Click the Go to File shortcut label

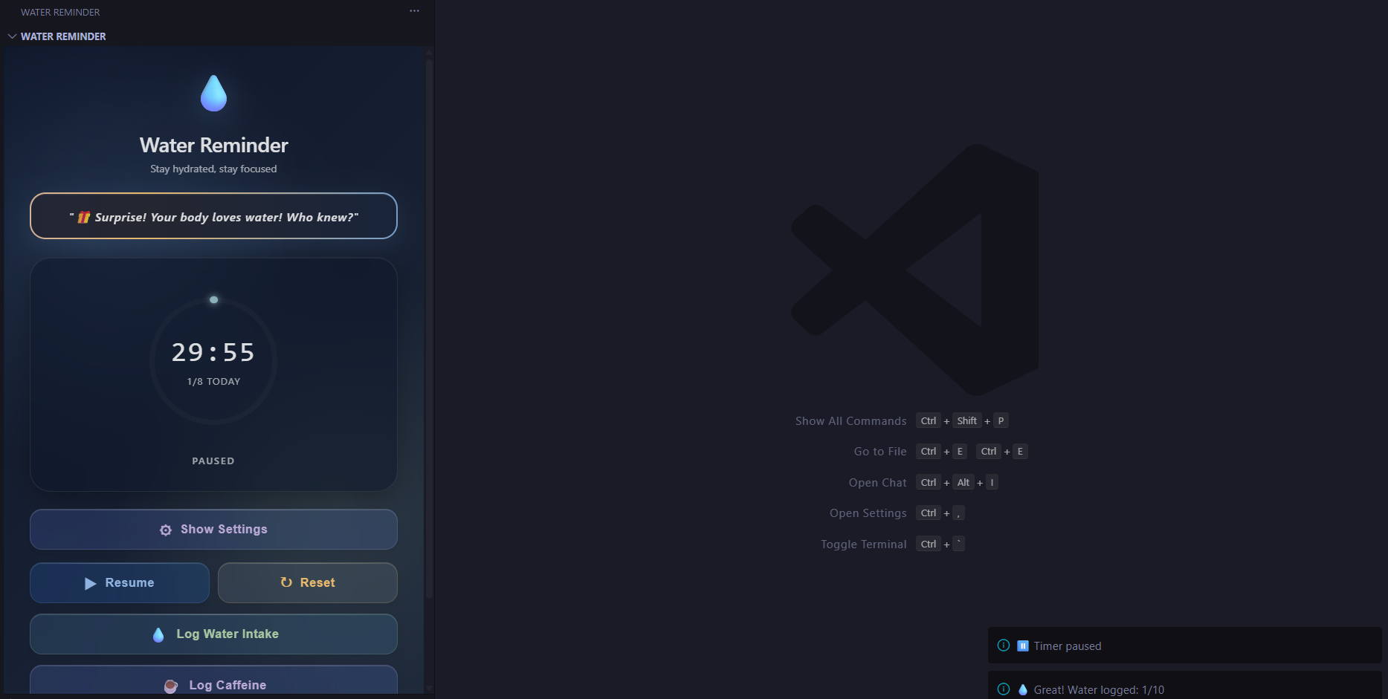[880, 452]
